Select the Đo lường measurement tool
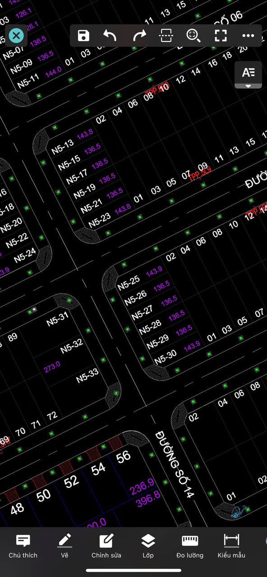 coord(190,546)
